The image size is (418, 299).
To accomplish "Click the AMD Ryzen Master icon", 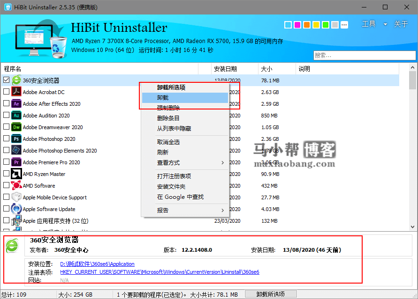I will pos(16,174).
